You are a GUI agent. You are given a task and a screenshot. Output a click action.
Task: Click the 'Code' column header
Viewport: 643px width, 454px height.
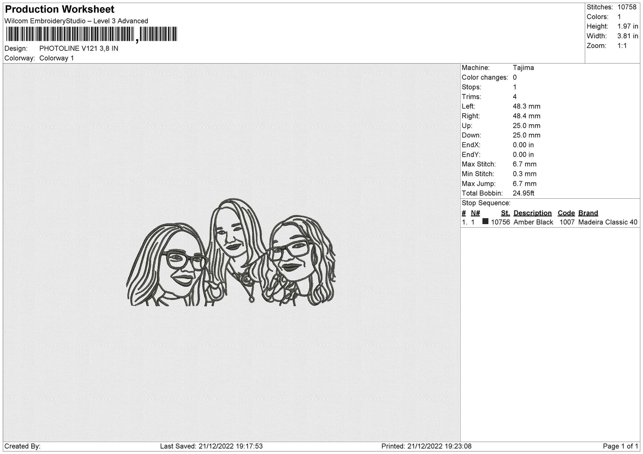[x=566, y=213]
